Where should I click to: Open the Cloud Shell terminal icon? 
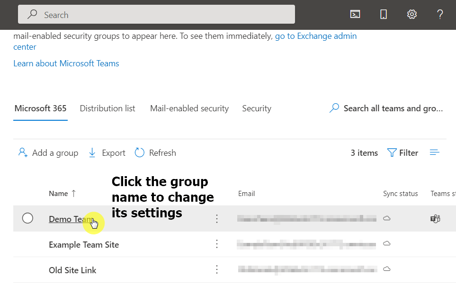click(355, 14)
